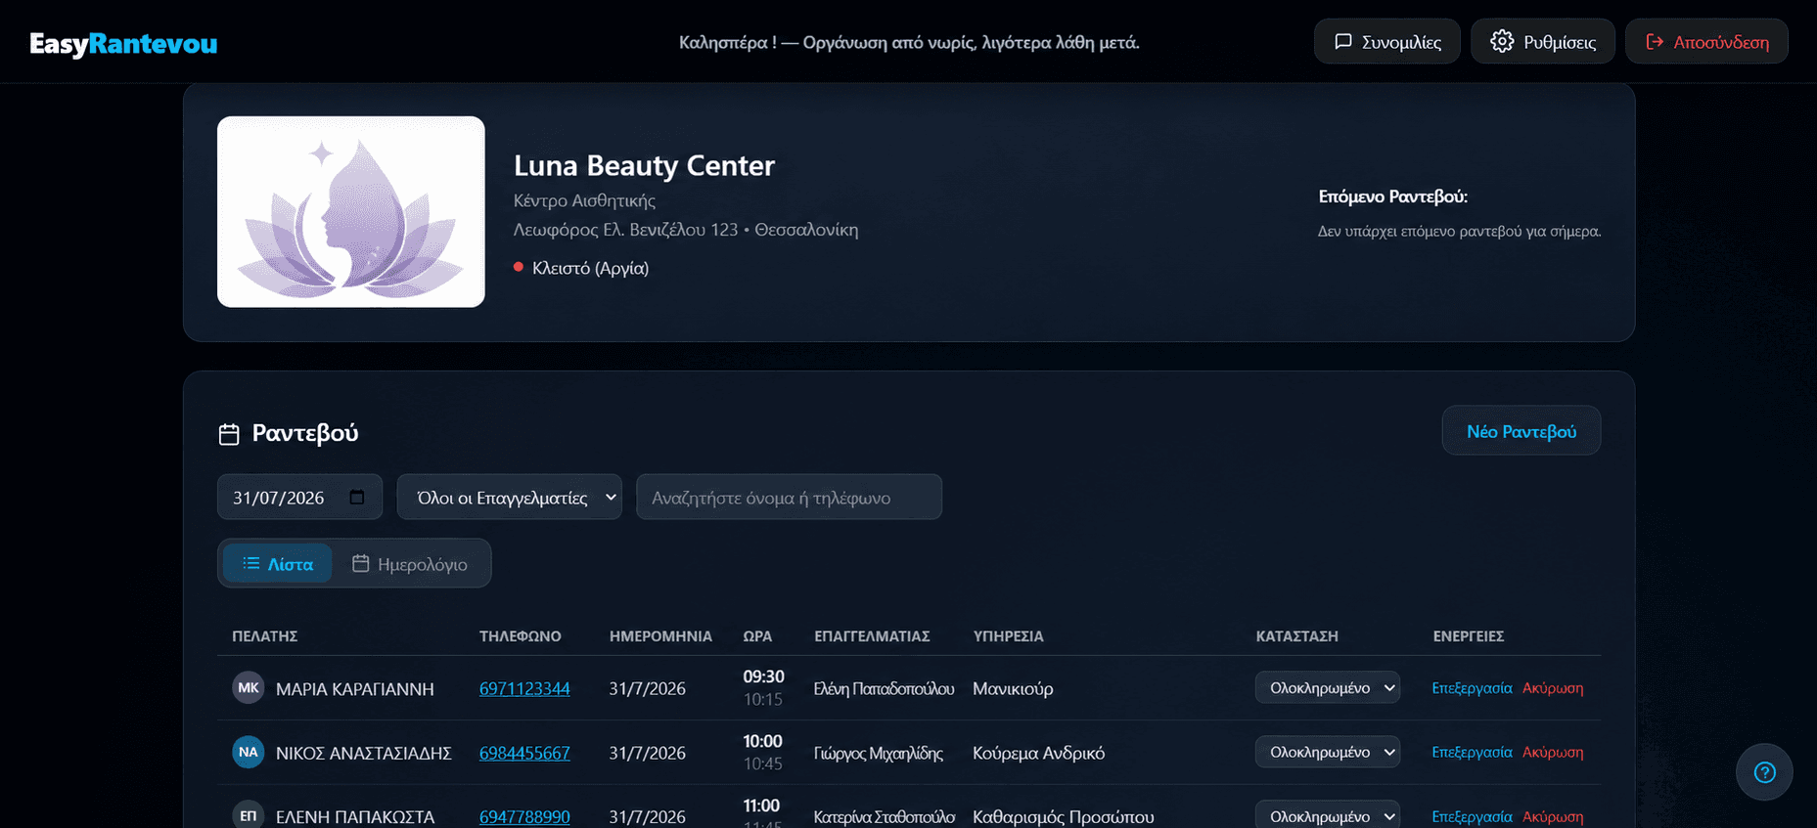Select customer name ΜΑΡΙΑ ΚΑΡΑΓΙΑΝΝΗ
Screen dimensions: 1817x828
pyautogui.click(x=355, y=689)
